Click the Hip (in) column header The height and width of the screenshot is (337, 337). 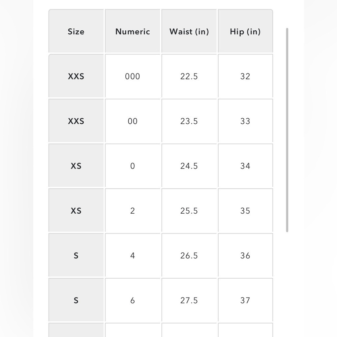[x=245, y=31]
